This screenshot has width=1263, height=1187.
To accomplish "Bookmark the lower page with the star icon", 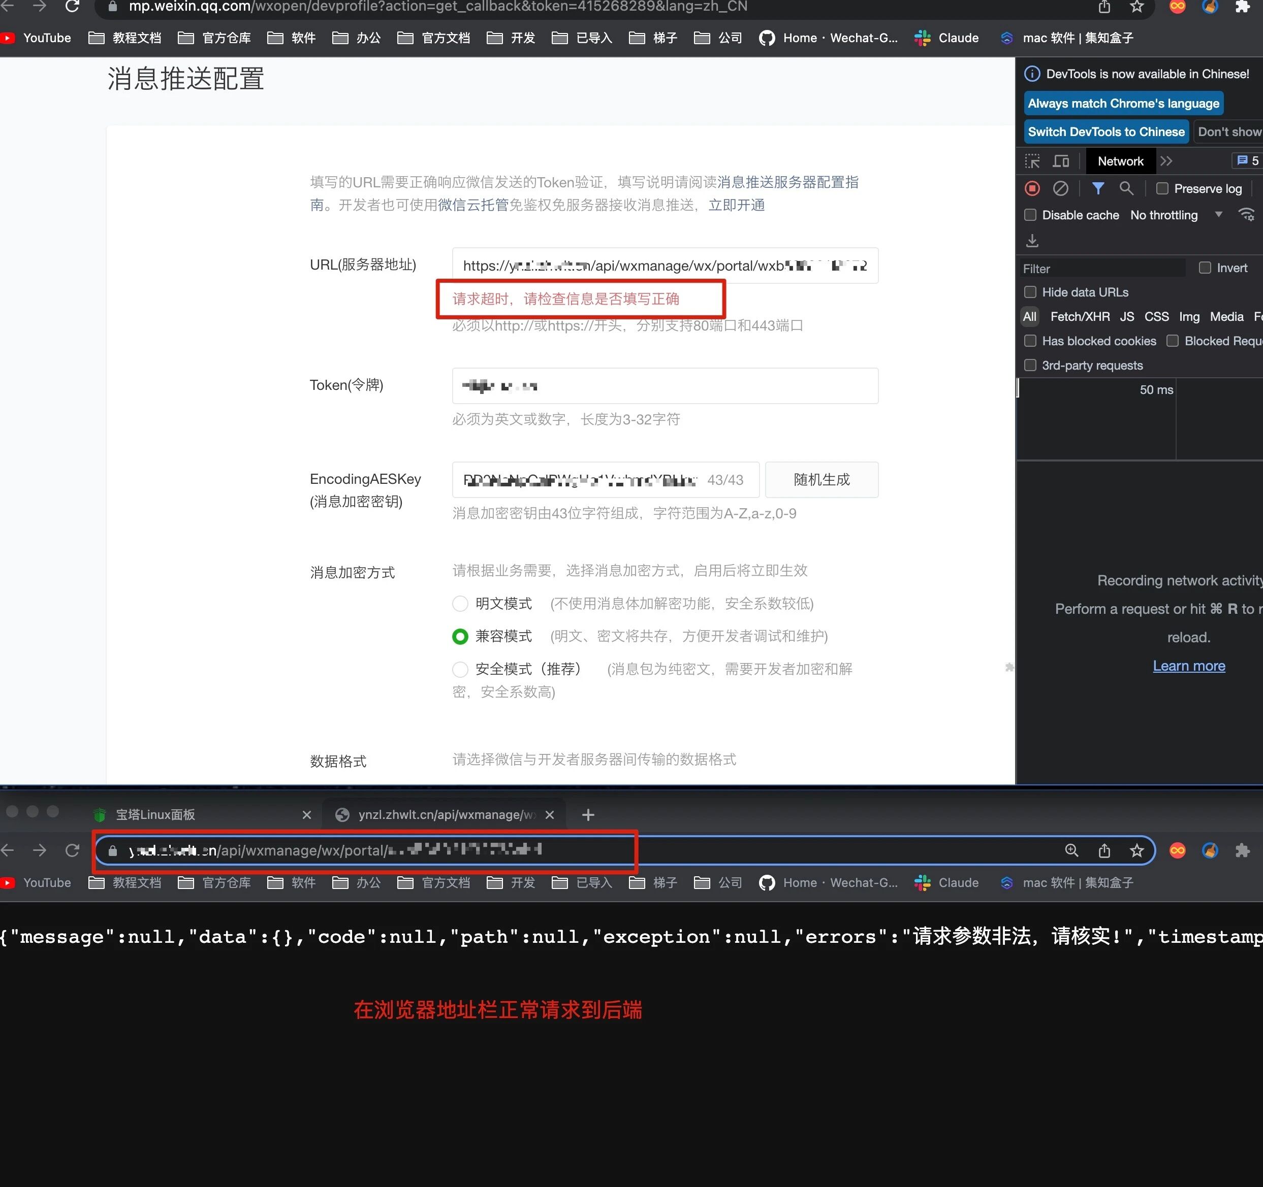I will tap(1136, 850).
